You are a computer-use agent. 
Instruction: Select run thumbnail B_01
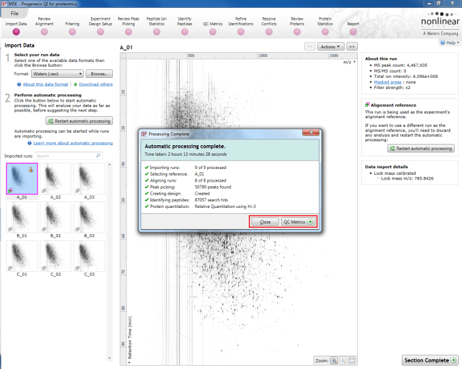click(22, 217)
